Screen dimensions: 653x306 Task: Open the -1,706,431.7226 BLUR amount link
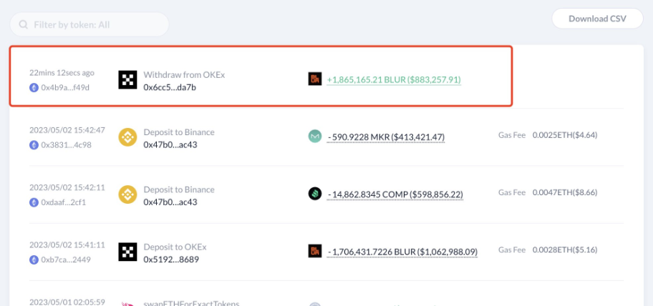pos(402,252)
